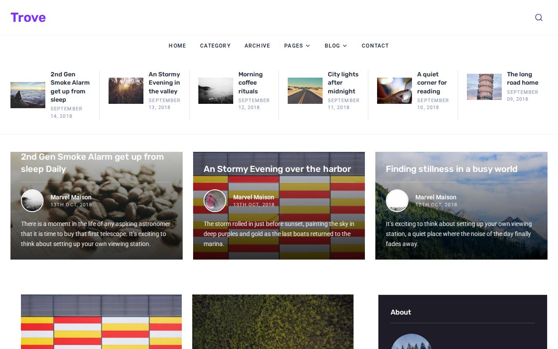Viewport: 558px width, 349px height.
Task: Expand the Blog dropdown chevron
Action: [345, 46]
